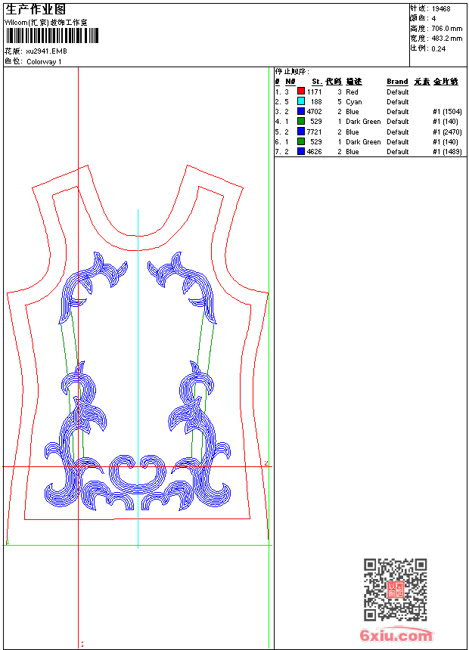This screenshot has width=469, height=650.
Task: Click stitch count 1171 in Red row
Action: coord(314,92)
